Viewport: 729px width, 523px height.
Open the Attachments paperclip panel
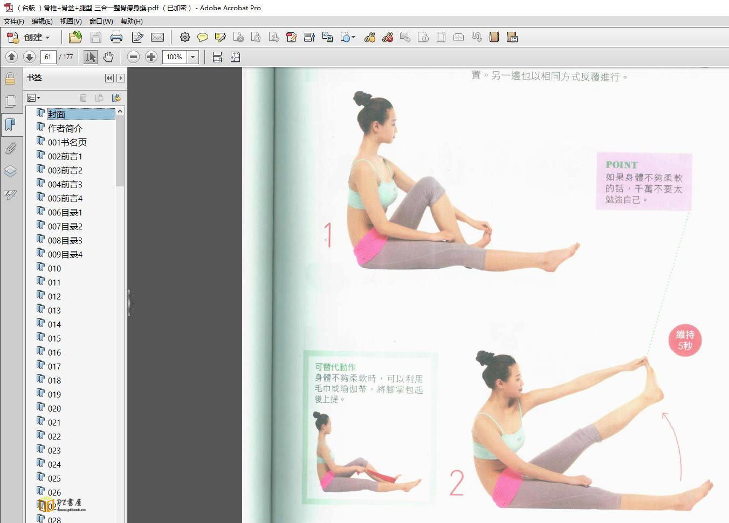click(x=10, y=148)
